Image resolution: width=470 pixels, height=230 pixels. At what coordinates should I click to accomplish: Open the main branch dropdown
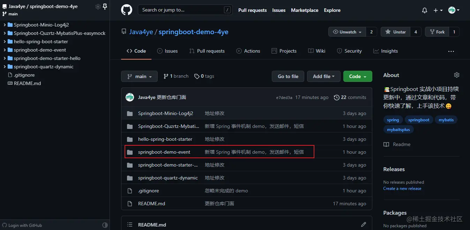pyautogui.click(x=139, y=76)
